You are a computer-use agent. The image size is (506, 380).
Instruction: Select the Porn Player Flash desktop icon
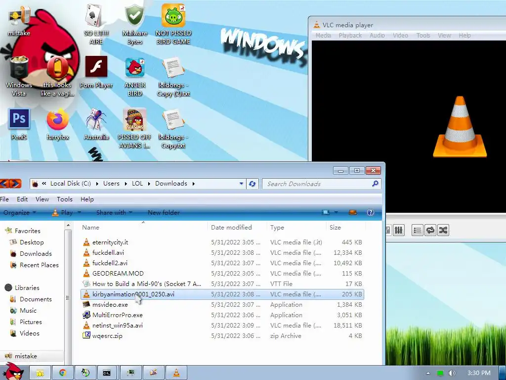click(x=96, y=72)
